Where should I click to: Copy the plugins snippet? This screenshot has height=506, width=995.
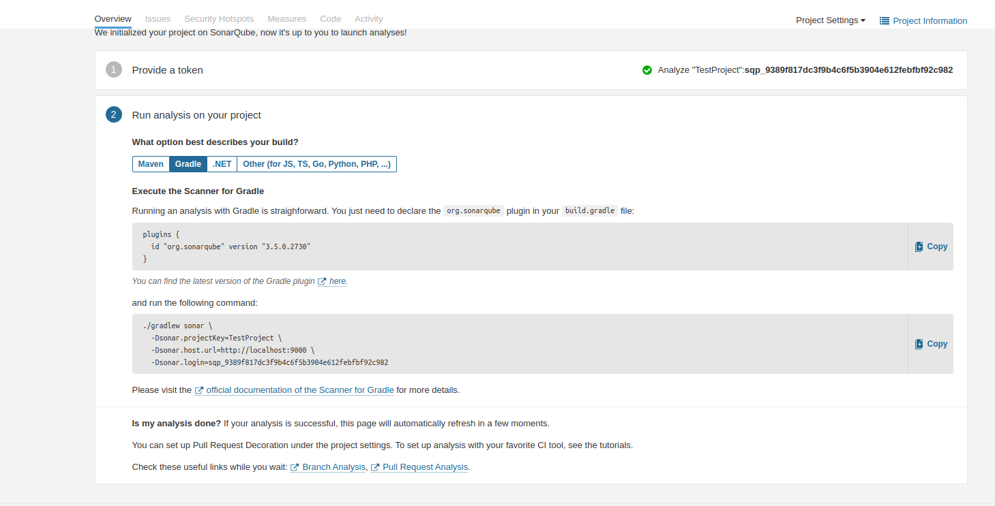(x=931, y=247)
